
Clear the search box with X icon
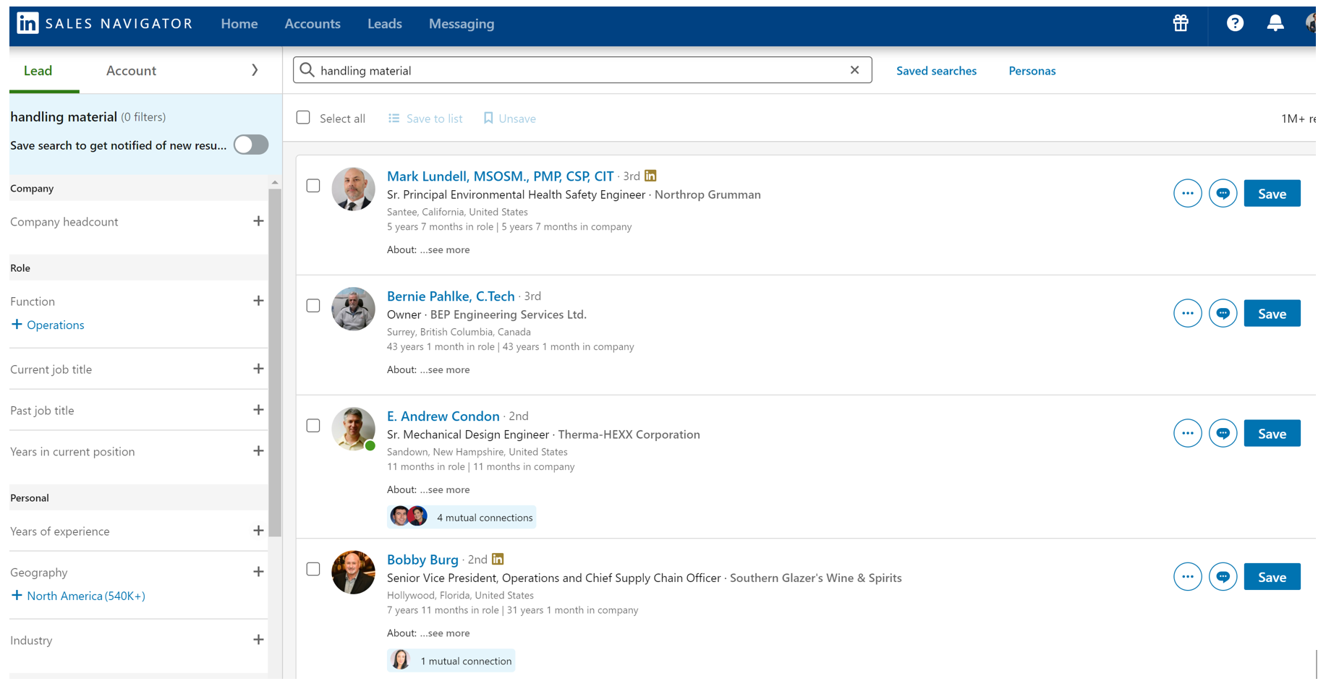tap(854, 70)
